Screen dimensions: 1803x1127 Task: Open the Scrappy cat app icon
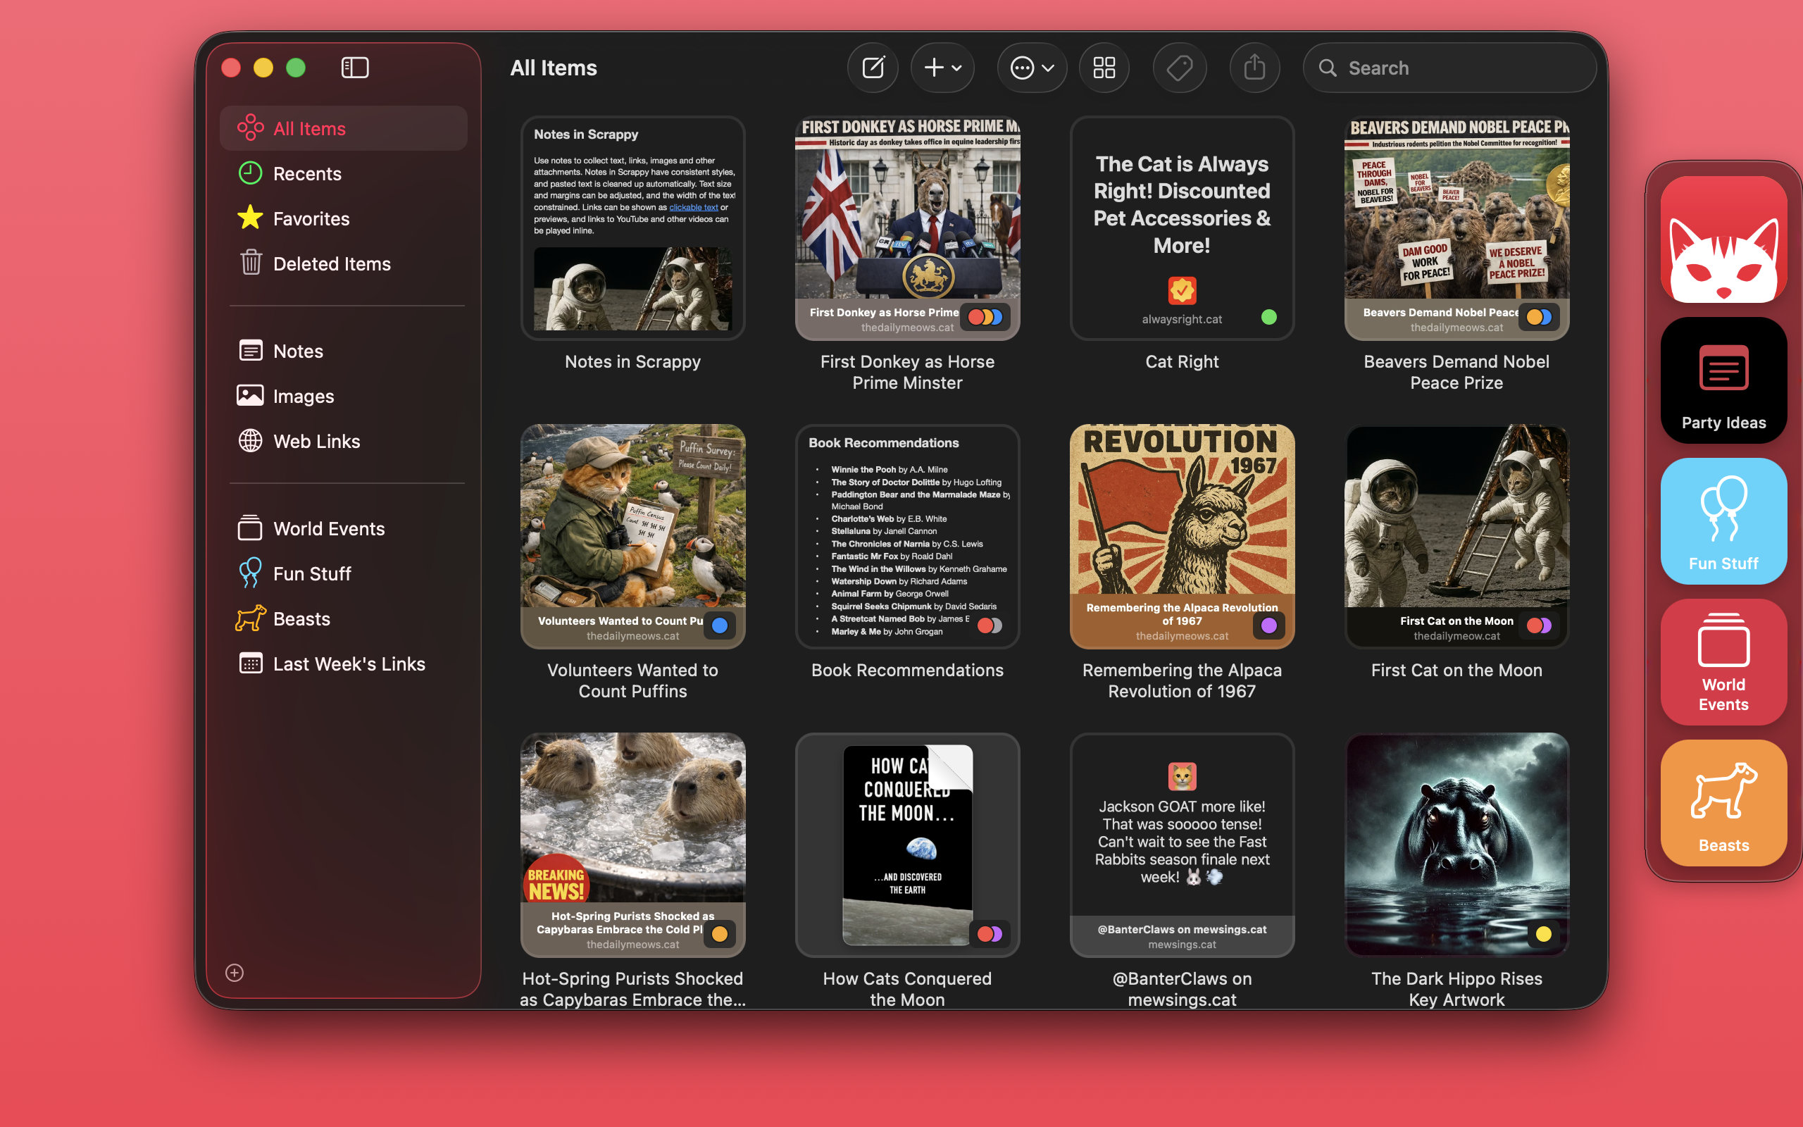tap(1723, 239)
